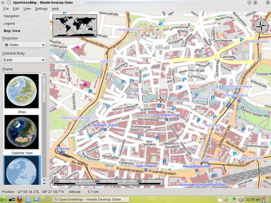The width and height of the screenshot is (271, 203).
Task: Open the Help menu
Action: coord(55,9)
